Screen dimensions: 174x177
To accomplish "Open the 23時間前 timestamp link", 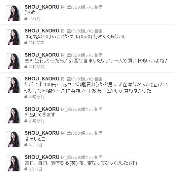I will [x=36, y=121].
